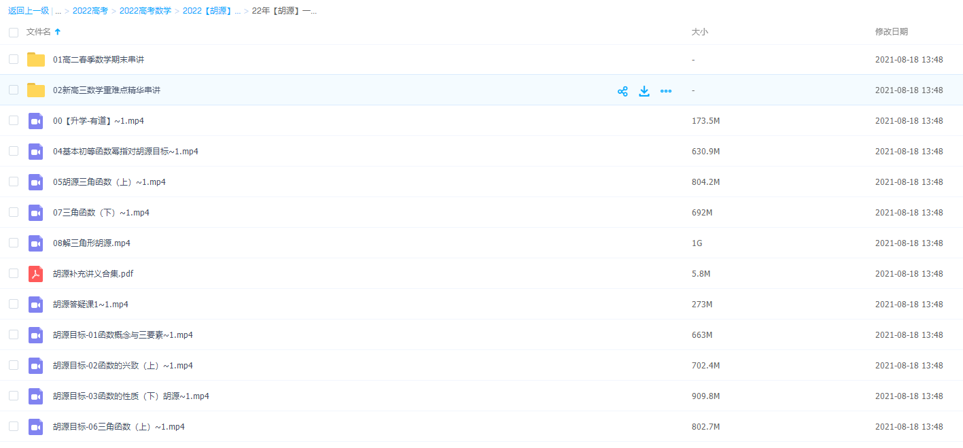
Task: Navigate to 2022高考数学 breadcrumb
Action: [145, 11]
